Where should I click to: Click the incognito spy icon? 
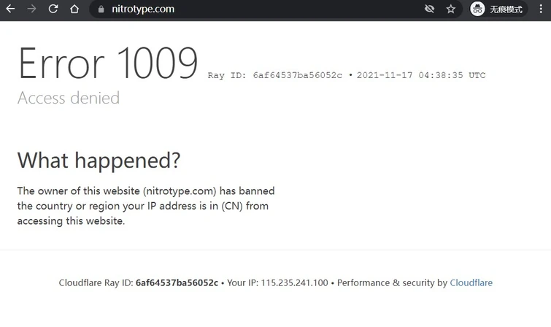[x=478, y=9]
